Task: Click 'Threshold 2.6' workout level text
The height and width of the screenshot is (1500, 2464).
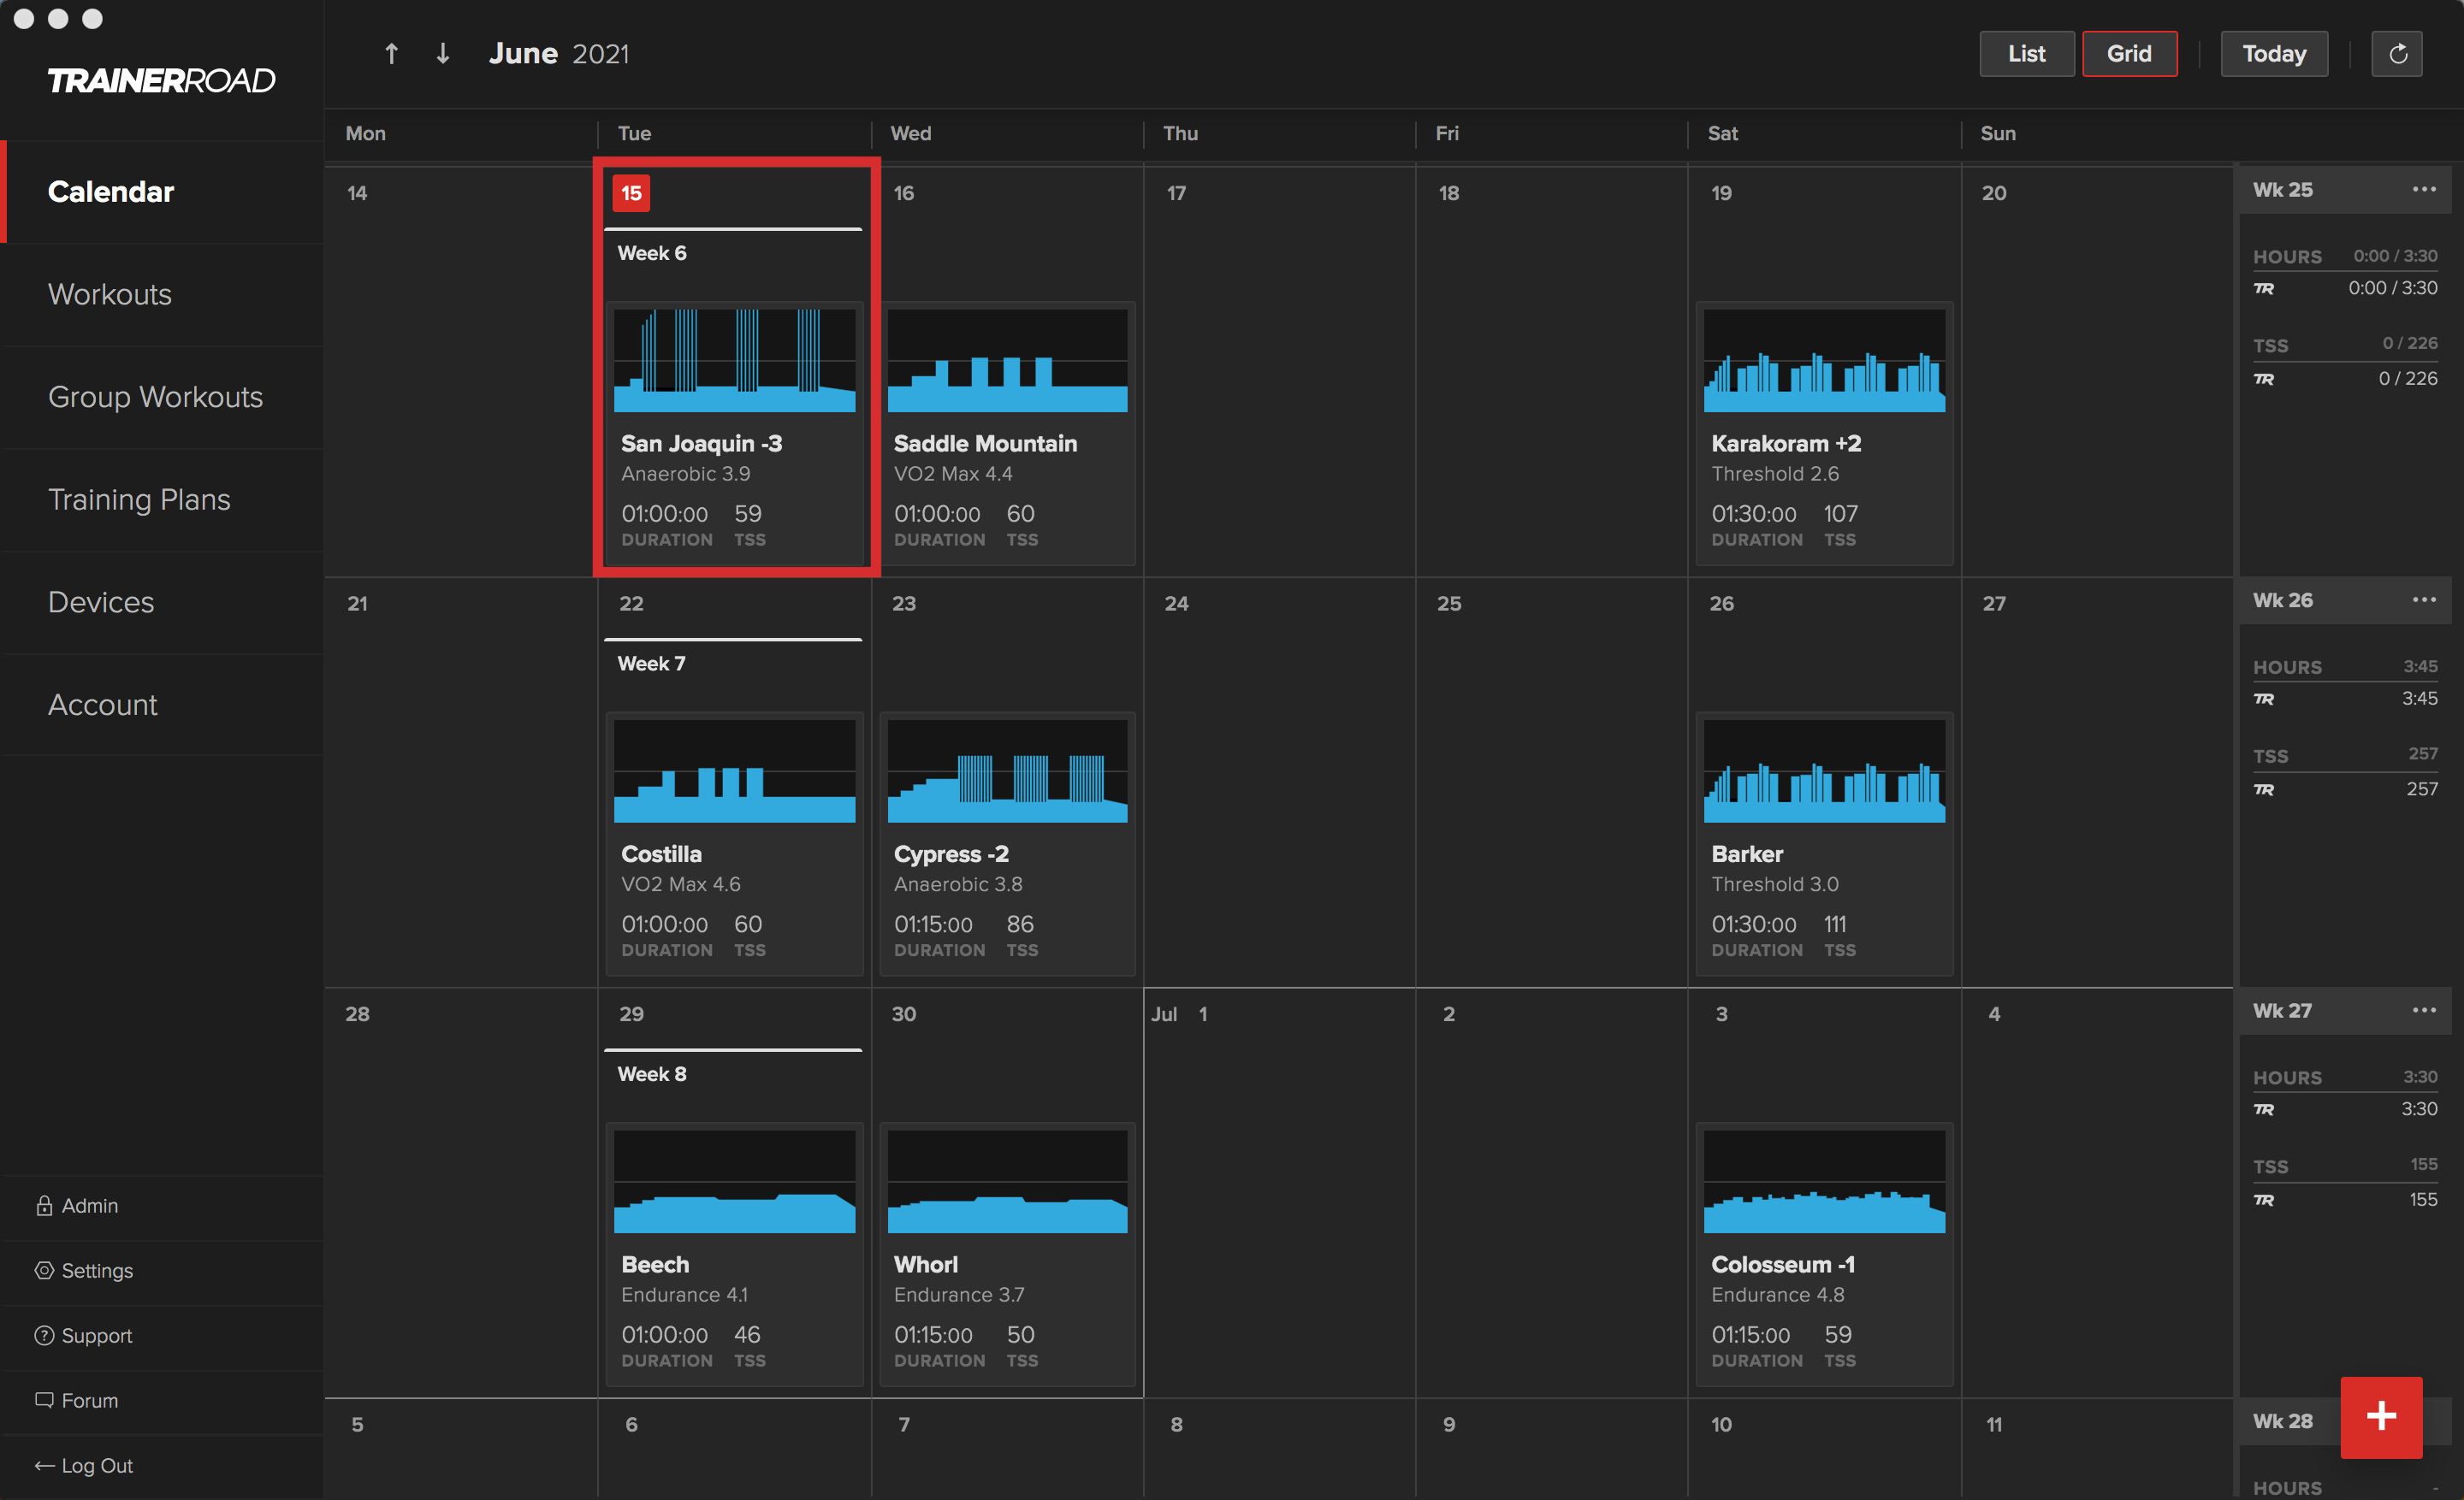Action: tap(1775, 474)
